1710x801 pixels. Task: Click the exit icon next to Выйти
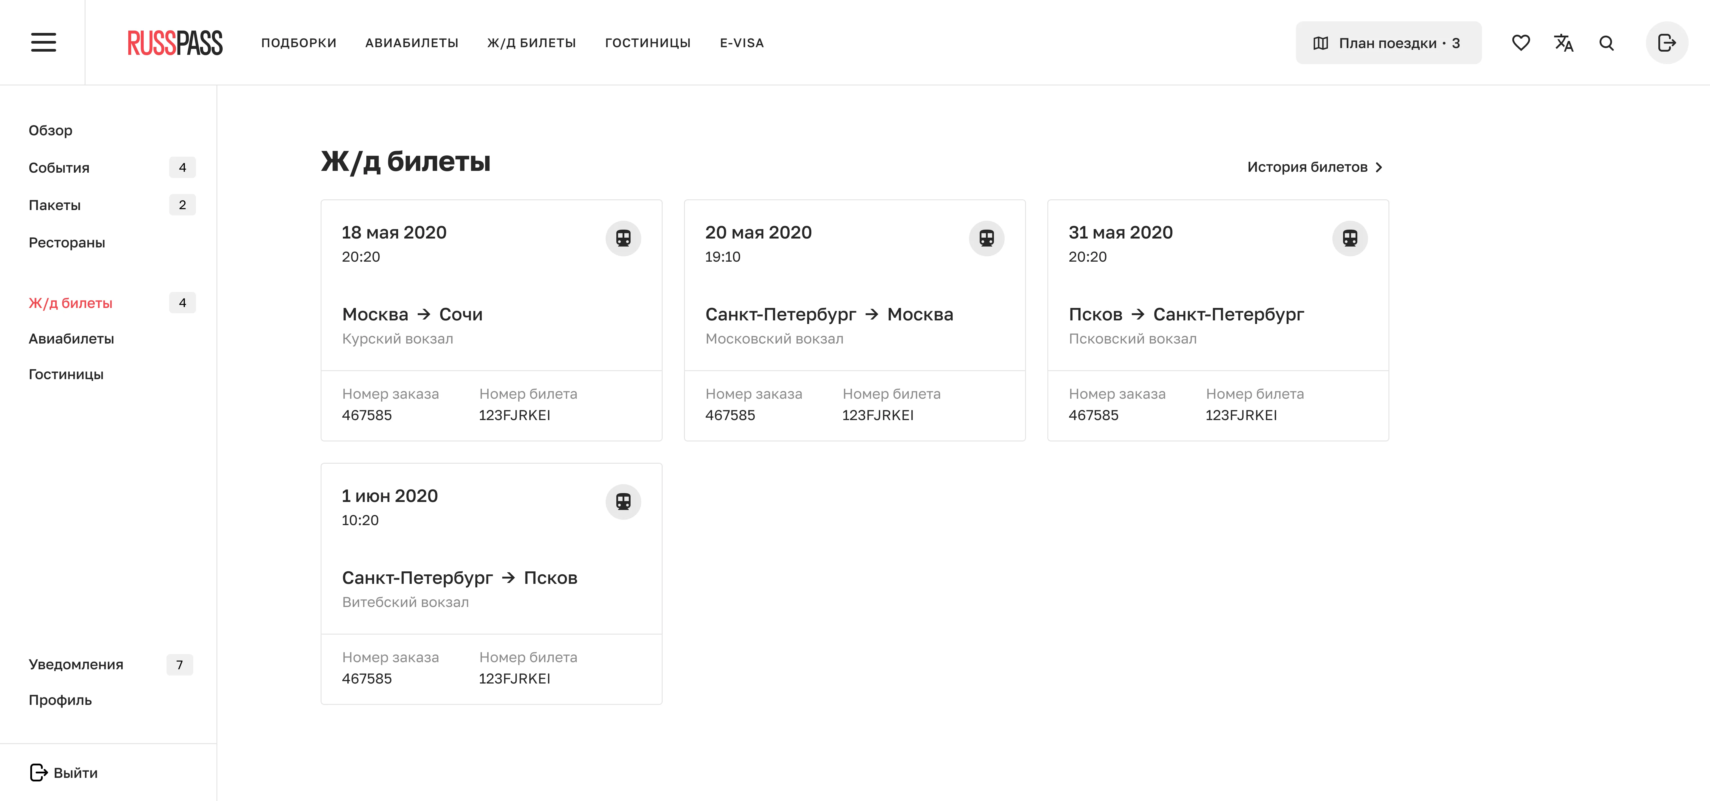point(39,773)
